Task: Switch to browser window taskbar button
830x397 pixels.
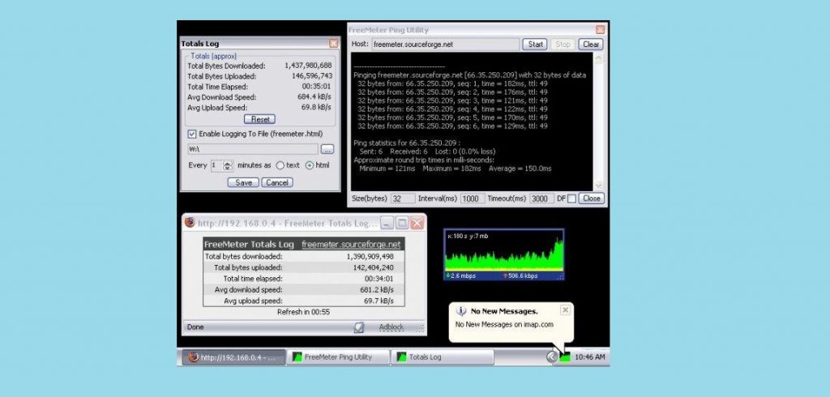Action: tap(233, 357)
